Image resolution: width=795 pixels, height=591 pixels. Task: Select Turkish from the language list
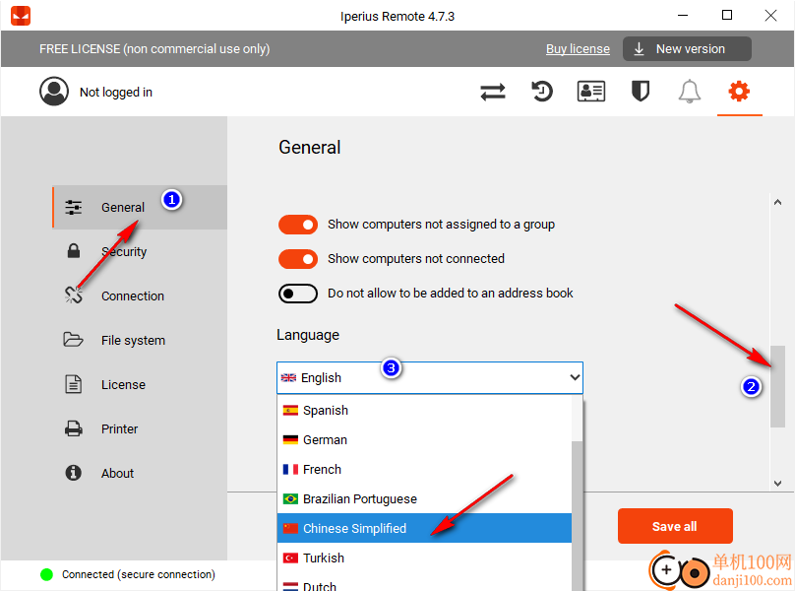pyautogui.click(x=425, y=558)
